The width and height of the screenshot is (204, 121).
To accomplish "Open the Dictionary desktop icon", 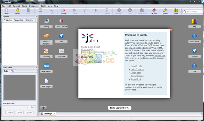I will 46,51.
